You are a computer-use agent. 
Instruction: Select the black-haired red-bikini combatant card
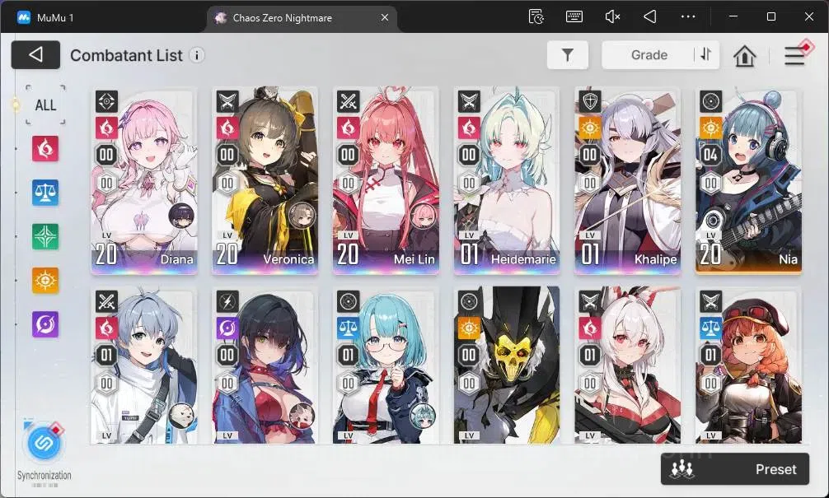265,365
